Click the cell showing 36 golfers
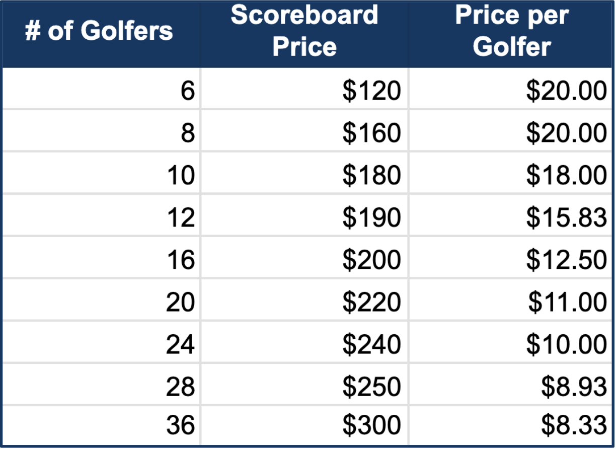Viewport: 616px width, 449px height. (180, 425)
